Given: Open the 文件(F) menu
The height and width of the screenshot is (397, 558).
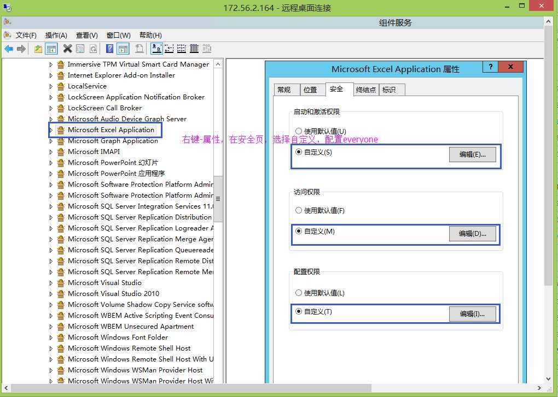Looking at the screenshot, I should pos(26,35).
